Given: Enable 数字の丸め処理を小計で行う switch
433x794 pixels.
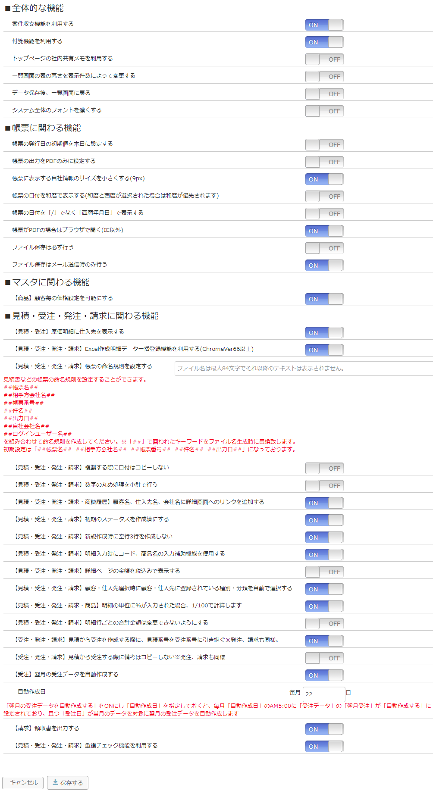Looking at the screenshot, I should [324, 486].
